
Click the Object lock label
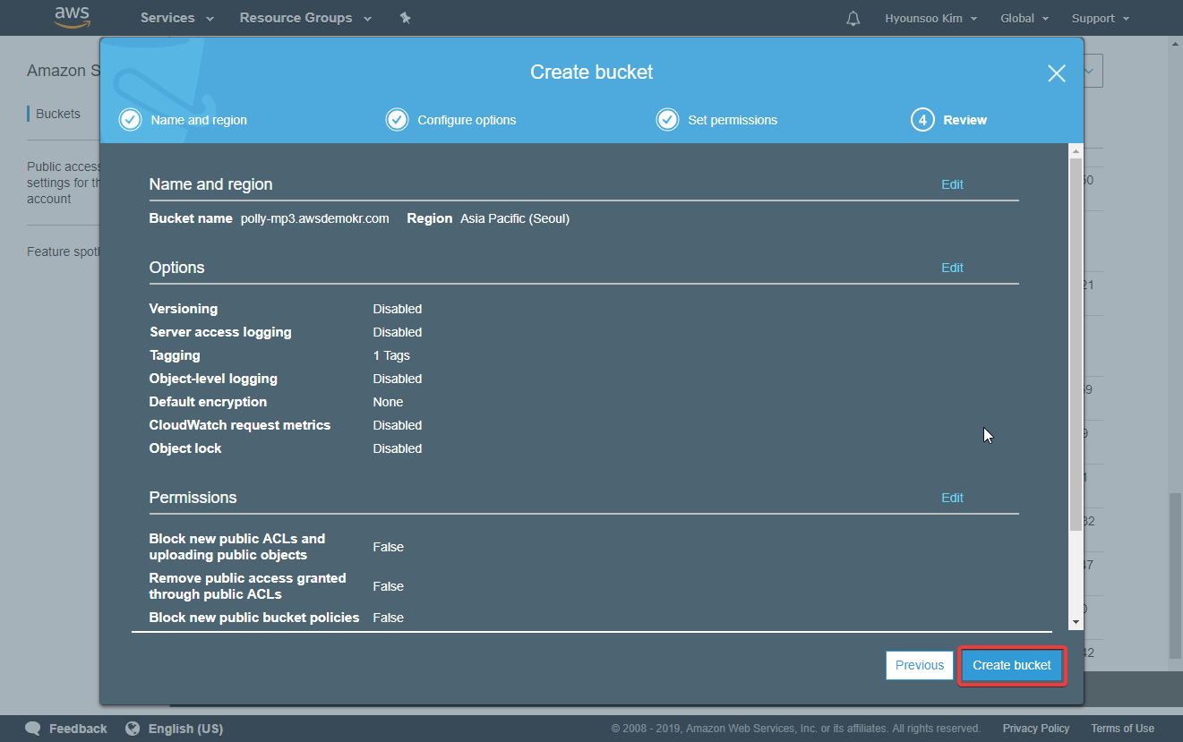click(x=185, y=448)
